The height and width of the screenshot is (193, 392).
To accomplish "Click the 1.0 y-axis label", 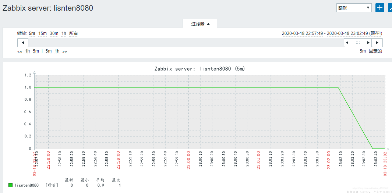I will (28, 87).
